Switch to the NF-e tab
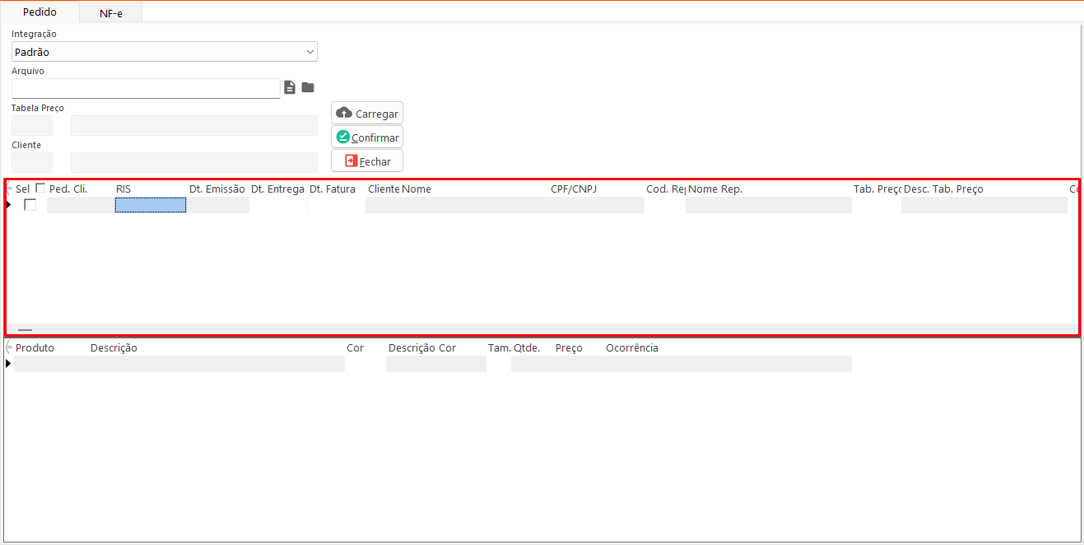The image size is (1084, 545). coord(110,12)
